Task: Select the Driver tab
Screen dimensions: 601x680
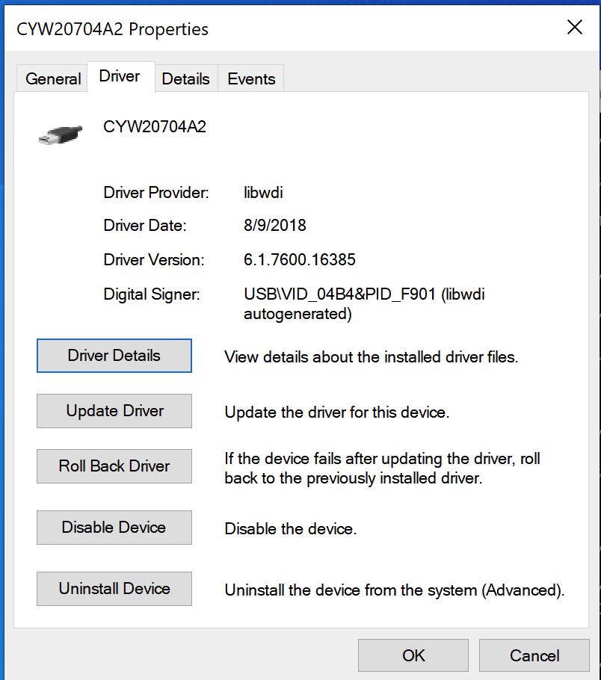Action: [120, 77]
